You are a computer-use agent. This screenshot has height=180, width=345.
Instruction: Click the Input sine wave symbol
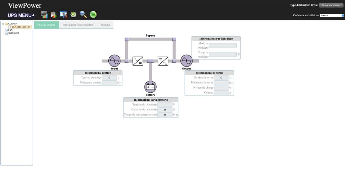click(115, 61)
